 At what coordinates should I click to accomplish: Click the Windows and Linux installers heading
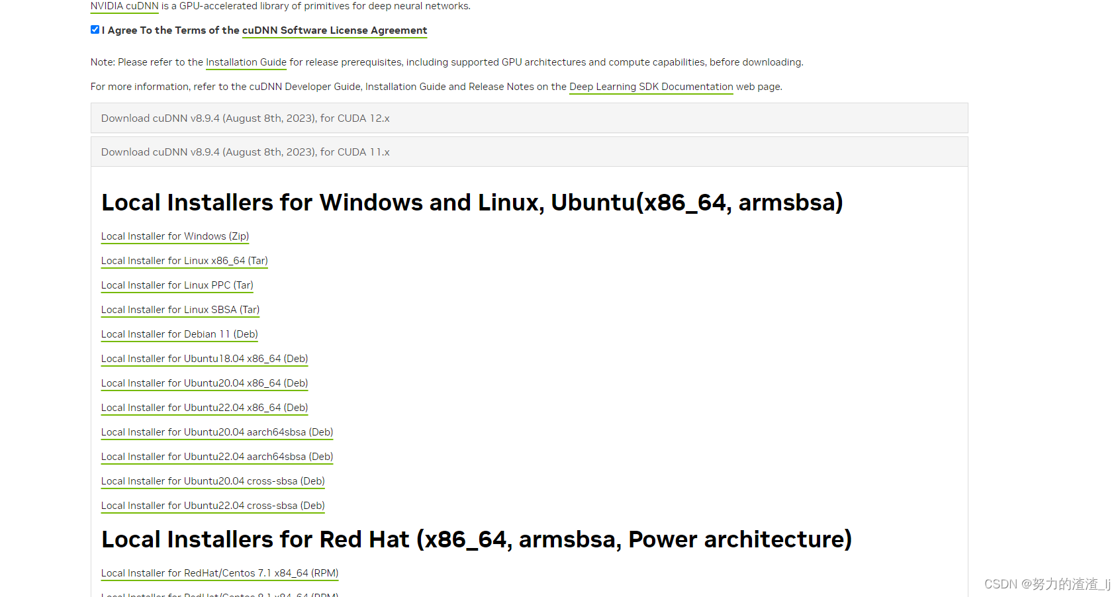(x=472, y=203)
